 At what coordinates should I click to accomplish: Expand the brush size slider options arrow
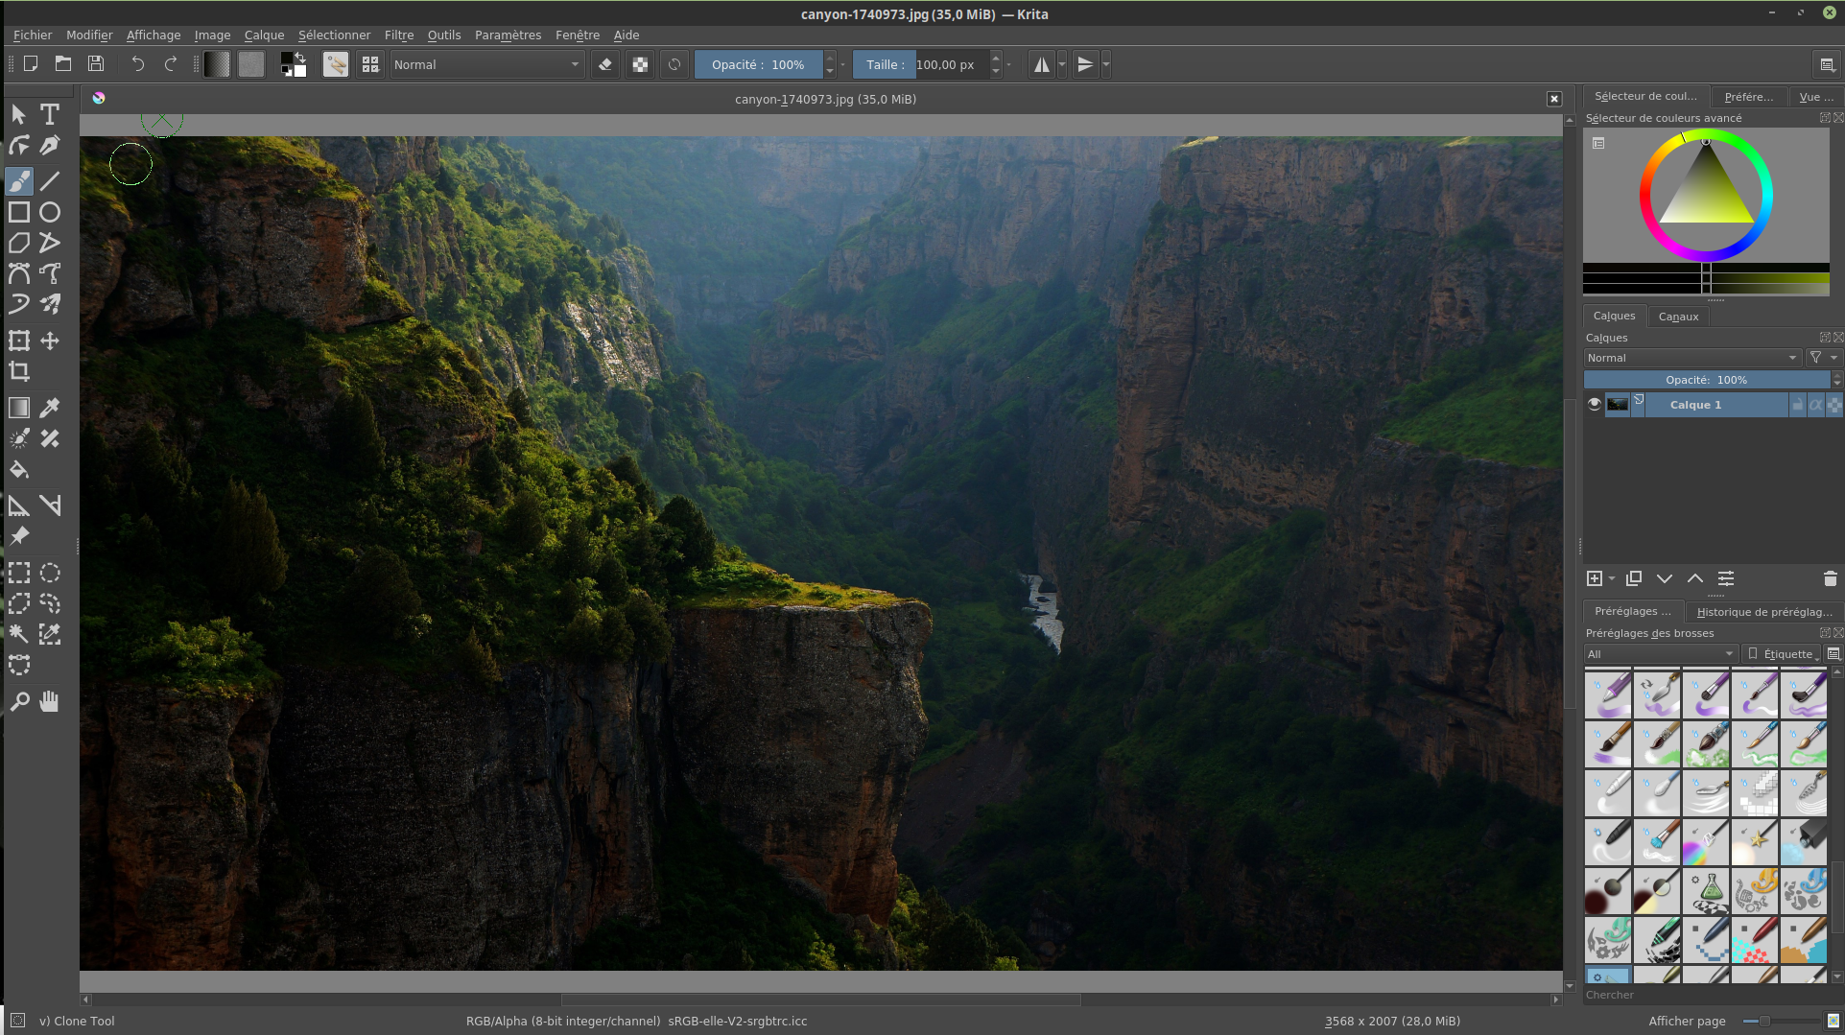point(1009,64)
